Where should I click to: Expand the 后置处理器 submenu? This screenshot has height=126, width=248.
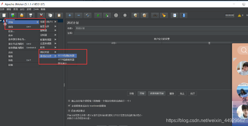tap(48, 43)
